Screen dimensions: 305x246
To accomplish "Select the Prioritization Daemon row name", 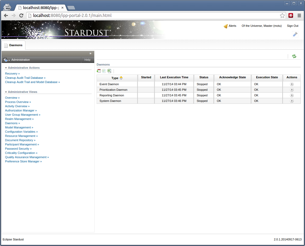I will click(x=113, y=90).
